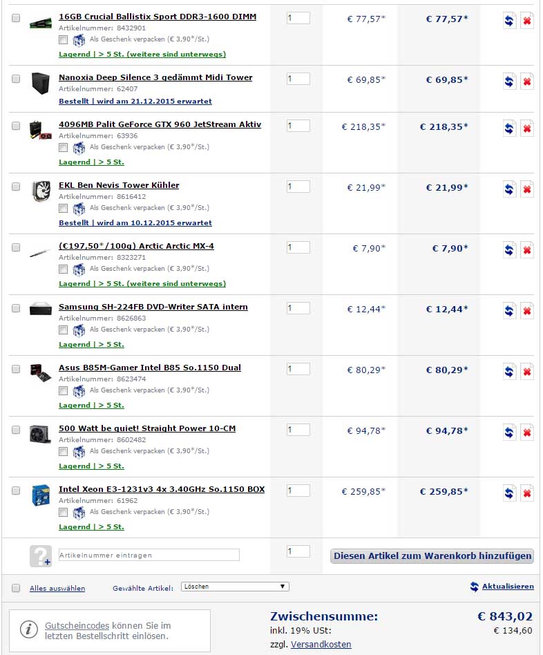Refresh Asus B85M-Gamer row
This screenshot has width=543, height=655.
pos(509,371)
